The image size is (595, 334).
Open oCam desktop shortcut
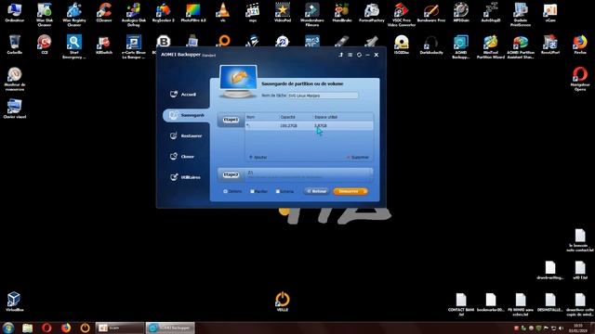tap(550, 12)
